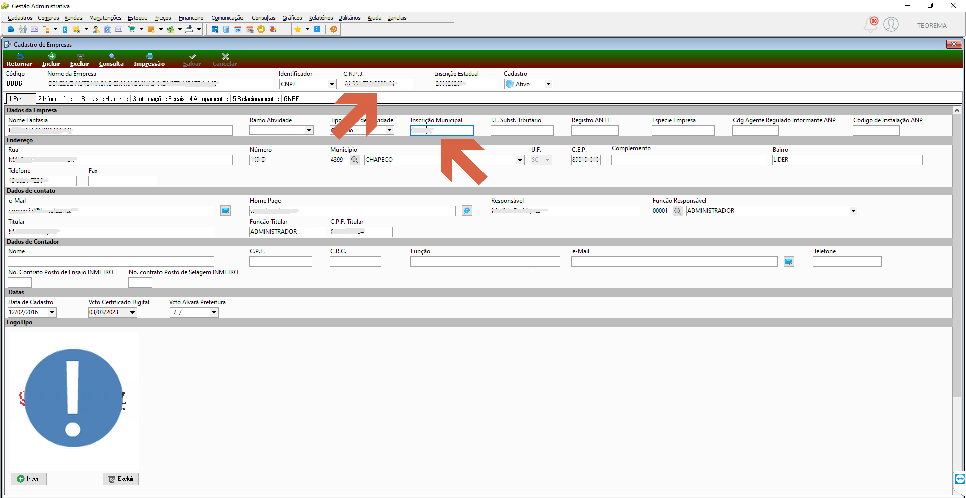Click Retornar in form toolbar
This screenshot has height=498, width=966.
coord(19,60)
